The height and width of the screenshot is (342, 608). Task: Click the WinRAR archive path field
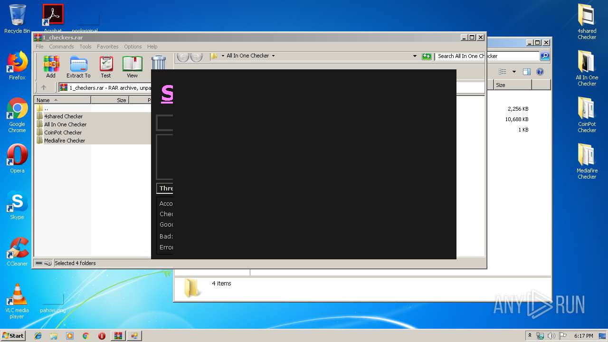coord(105,87)
